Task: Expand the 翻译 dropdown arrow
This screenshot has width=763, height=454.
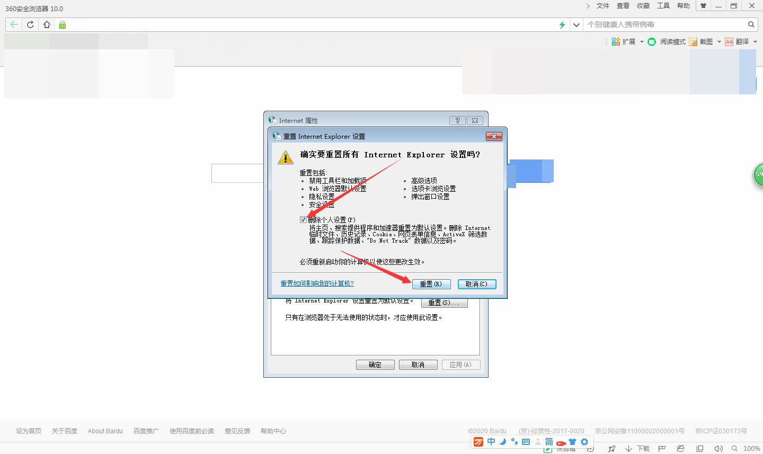Action: click(x=755, y=41)
